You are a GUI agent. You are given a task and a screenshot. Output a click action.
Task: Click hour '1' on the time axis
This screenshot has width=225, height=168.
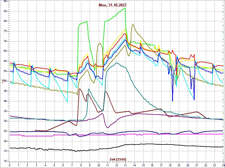coord(19,165)
